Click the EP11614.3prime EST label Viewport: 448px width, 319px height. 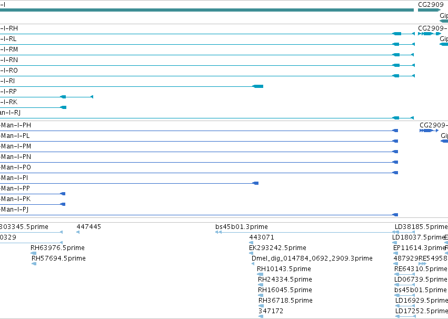point(420,248)
